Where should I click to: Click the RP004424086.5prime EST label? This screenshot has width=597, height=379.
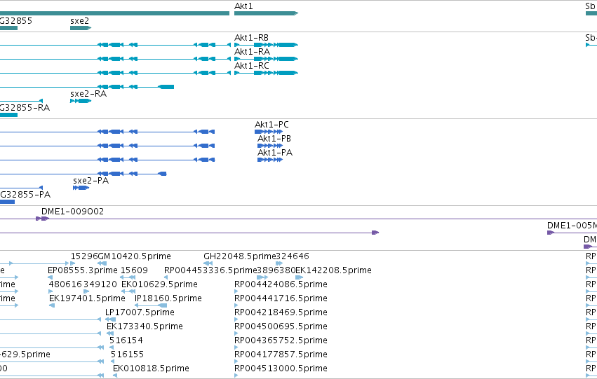pos(281,284)
